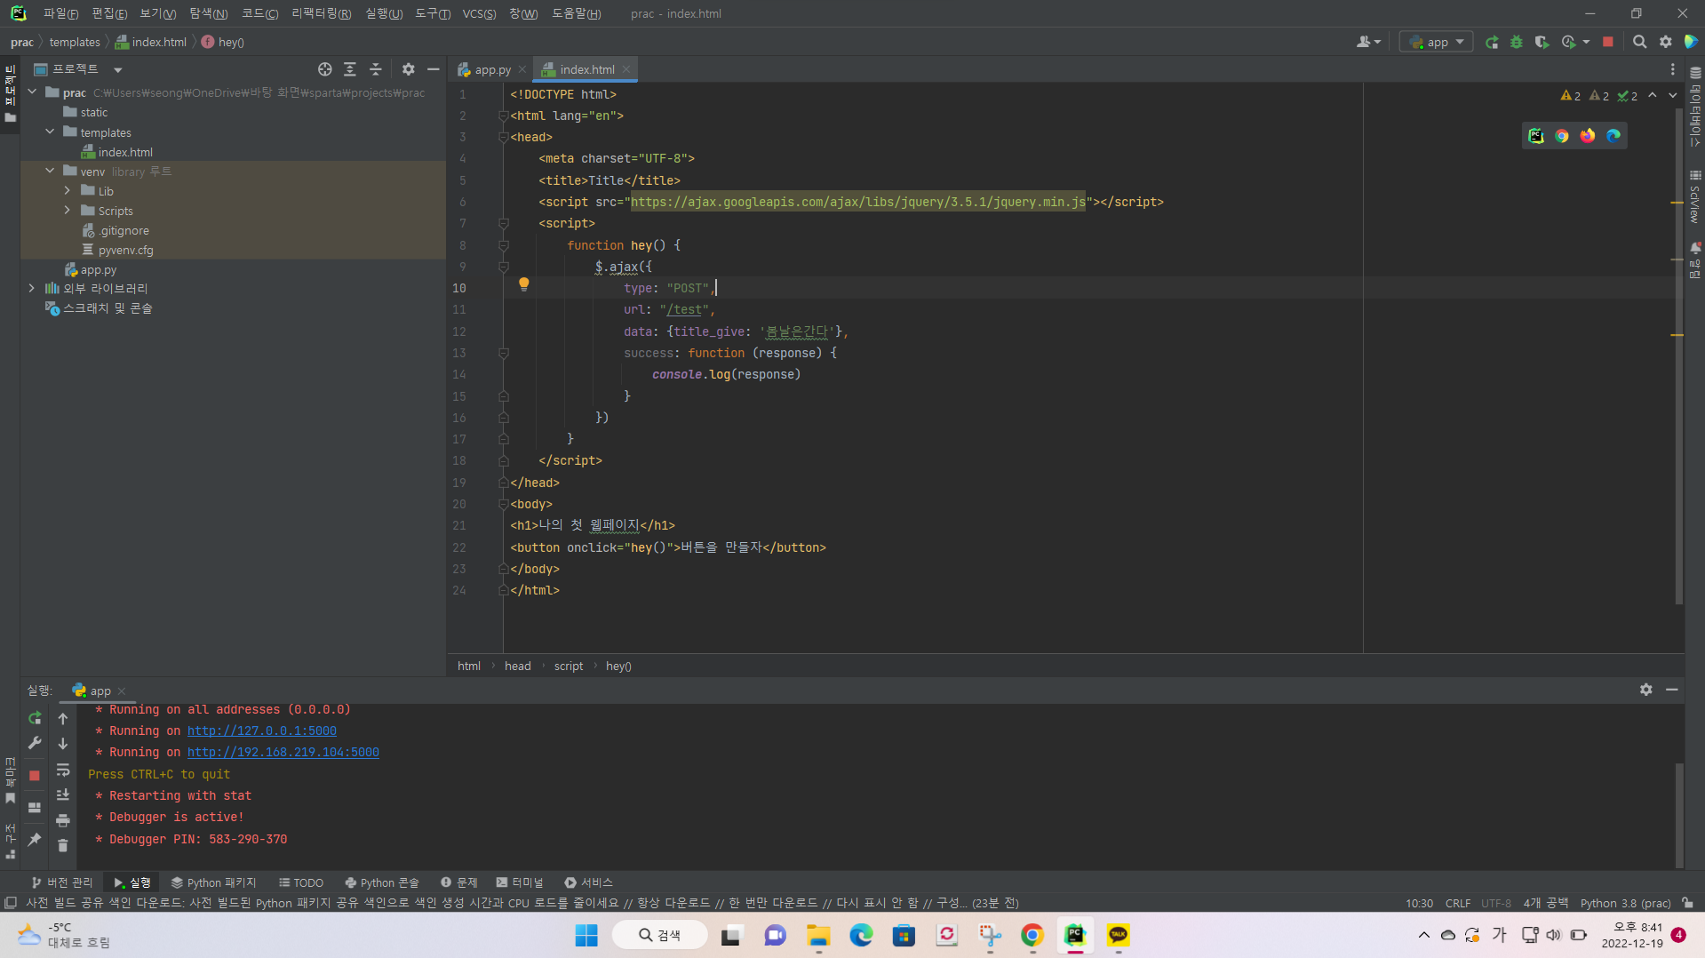Toggle the SciView tool window button
Viewport: 1705px width, 958px height.
(1695, 197)
